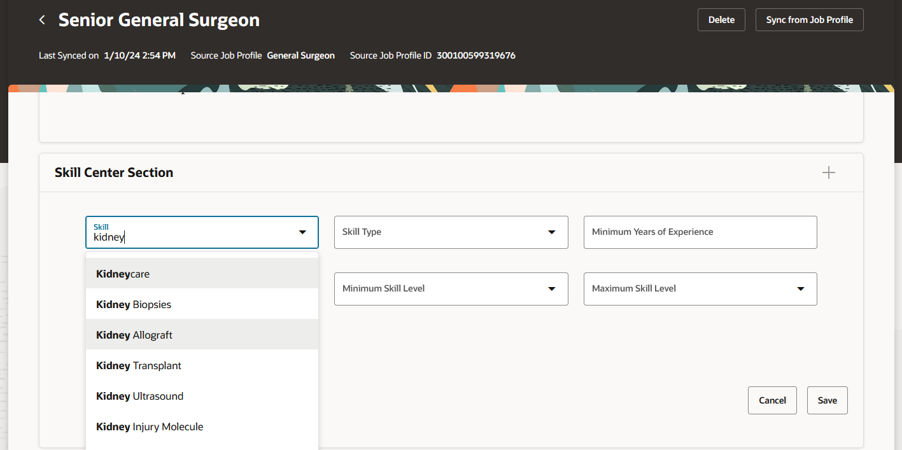Click the Cancel button
902x450 pixels.
coord(772,400)
